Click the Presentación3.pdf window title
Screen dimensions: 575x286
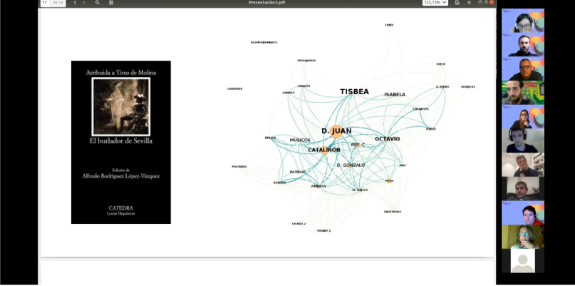(x=268, y=3)
